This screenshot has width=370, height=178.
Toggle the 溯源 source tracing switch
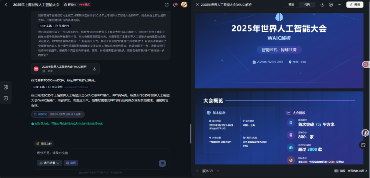(x=336, y=171)
